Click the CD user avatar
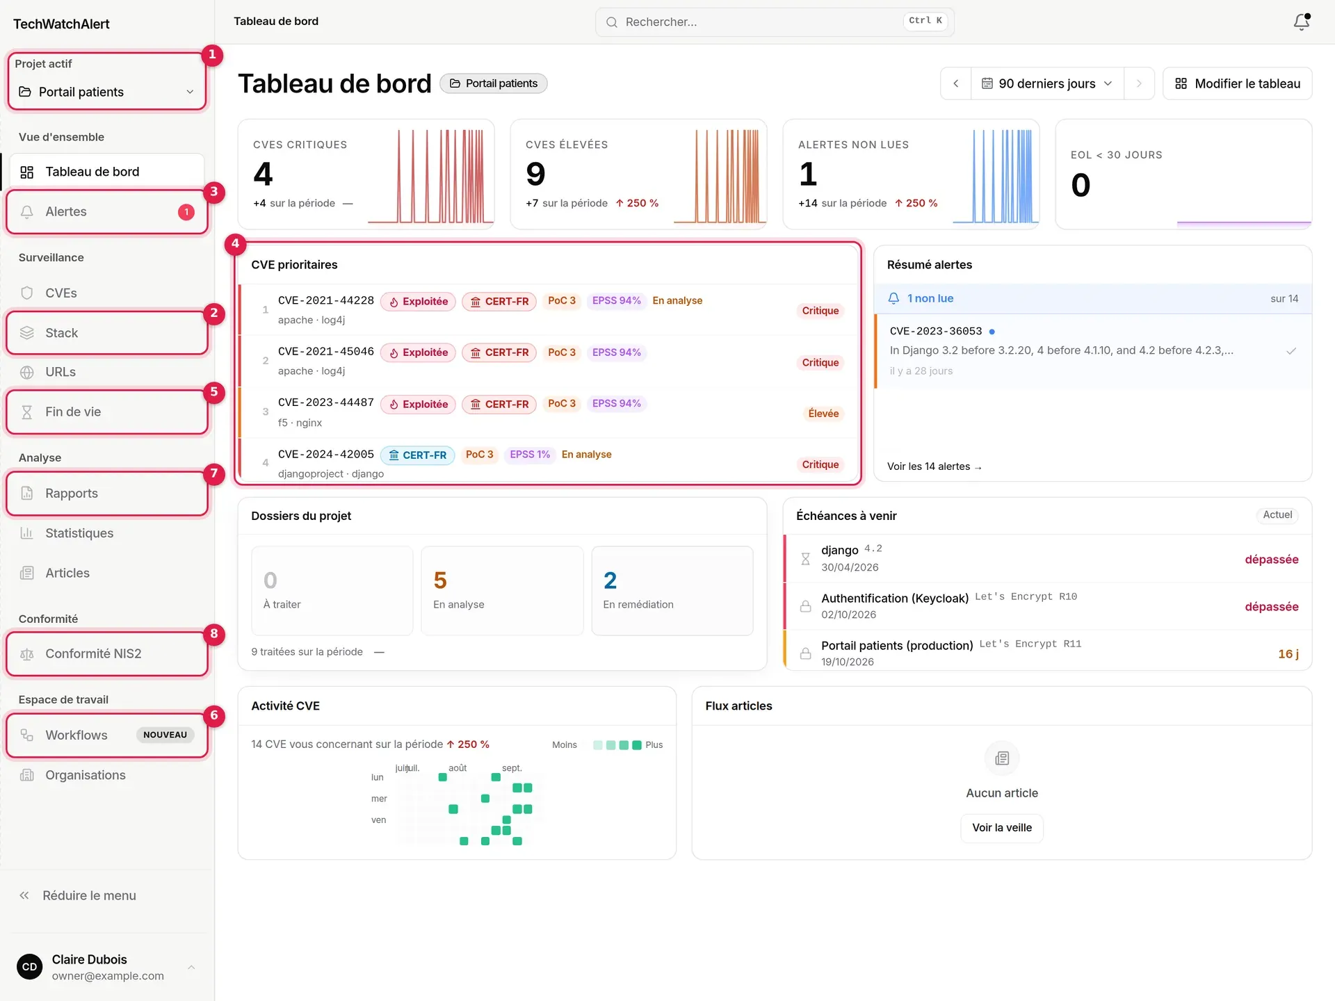 click(x=30, y=967)
